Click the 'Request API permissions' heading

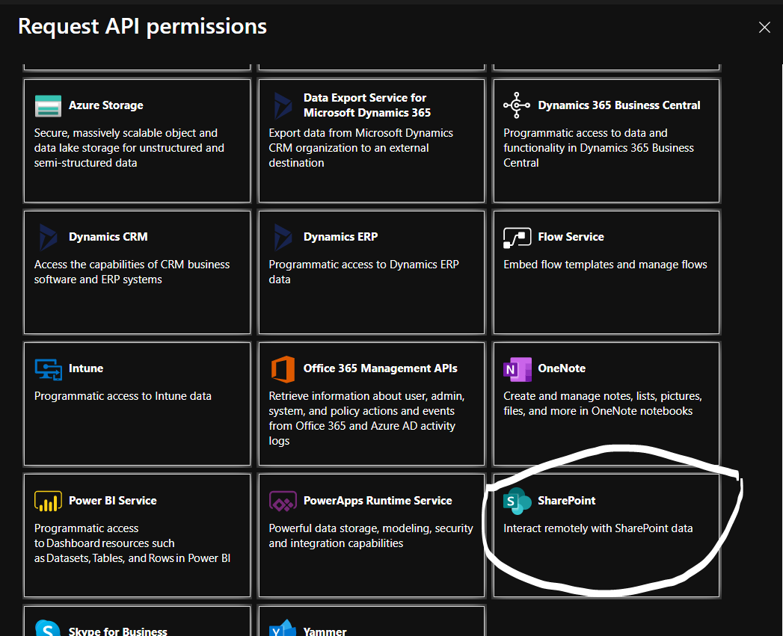142,26
